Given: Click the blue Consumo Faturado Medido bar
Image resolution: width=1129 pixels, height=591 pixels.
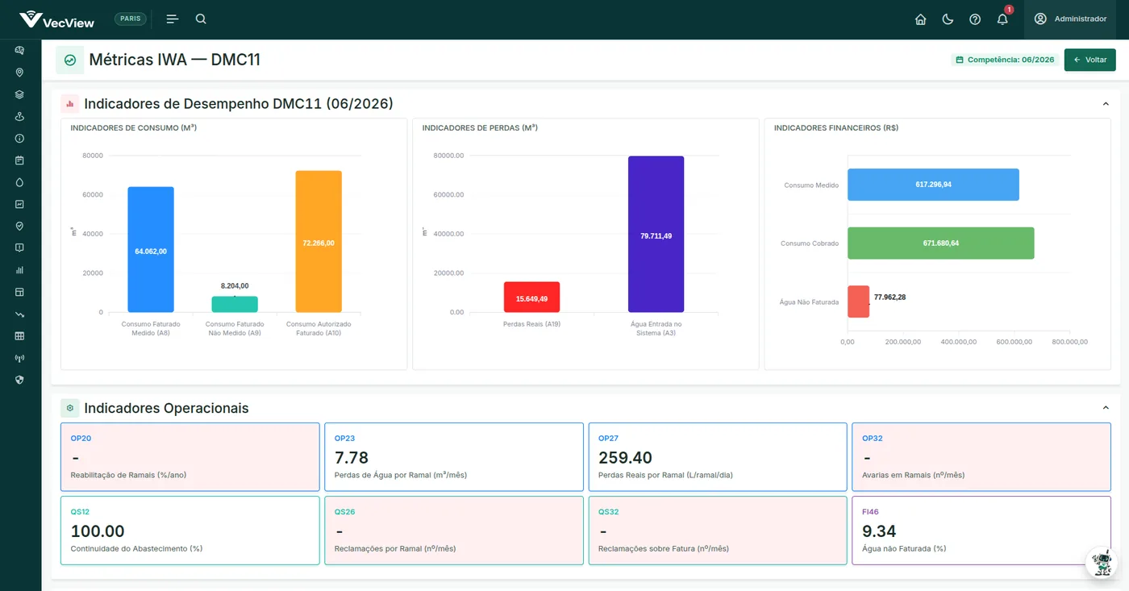Looking at the screenshot, I should click(x=151, y=249).
